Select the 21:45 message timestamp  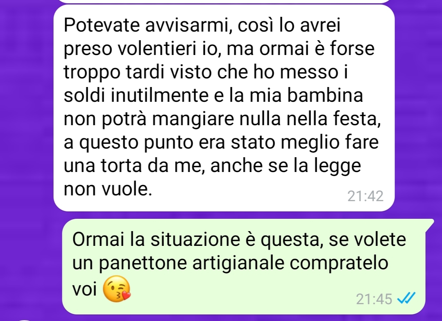pos(374,299)
